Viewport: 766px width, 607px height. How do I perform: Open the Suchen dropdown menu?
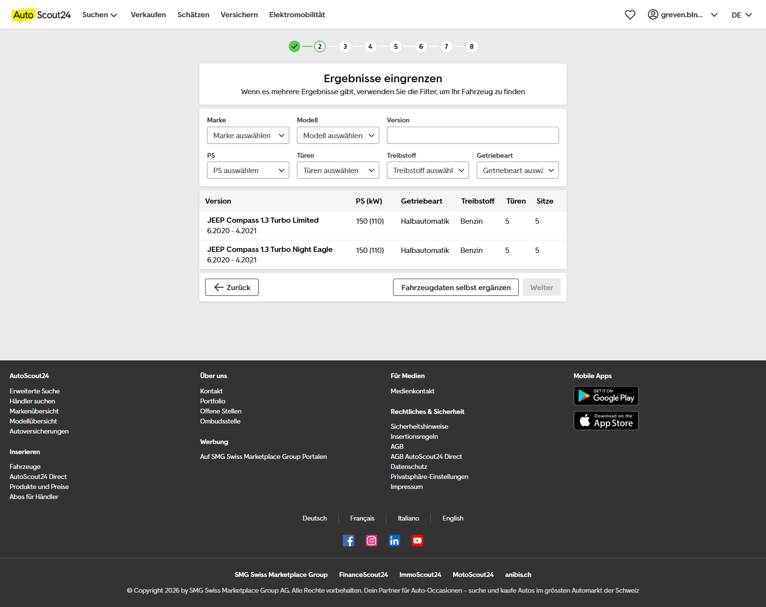point(99,15)
